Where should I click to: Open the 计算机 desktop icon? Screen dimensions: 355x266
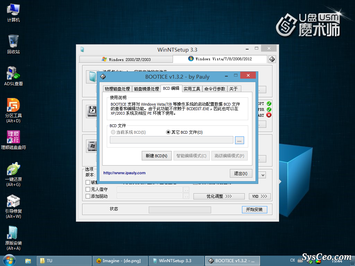pyautogui.click(x=14, y=13)
